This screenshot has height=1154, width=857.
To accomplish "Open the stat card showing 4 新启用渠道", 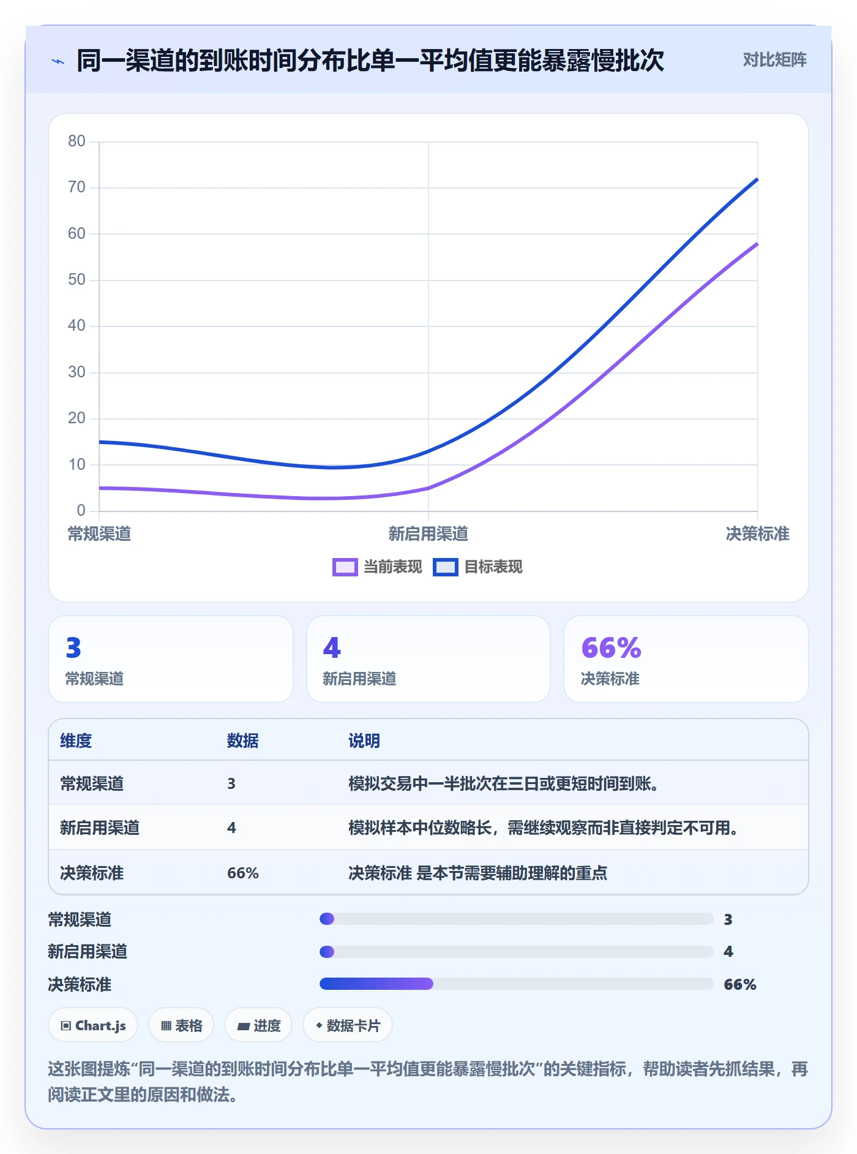I will [x=428, y=659].
